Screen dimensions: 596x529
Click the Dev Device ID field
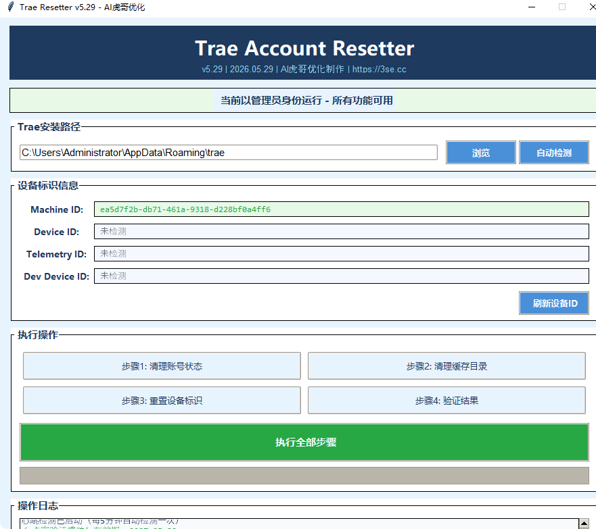pos(342,276)
